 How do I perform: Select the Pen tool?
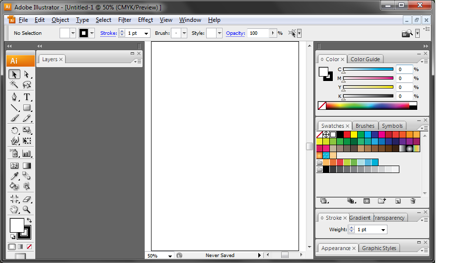[x=14, y=97]
